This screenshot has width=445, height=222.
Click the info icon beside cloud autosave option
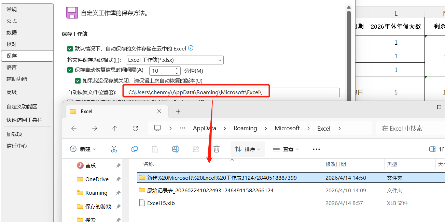tap(191, 48)
